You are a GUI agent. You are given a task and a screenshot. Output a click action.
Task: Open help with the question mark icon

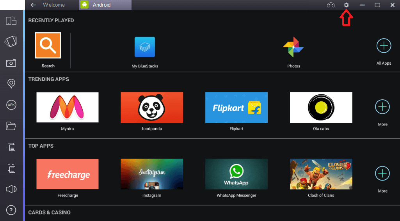tap(11, 210)
